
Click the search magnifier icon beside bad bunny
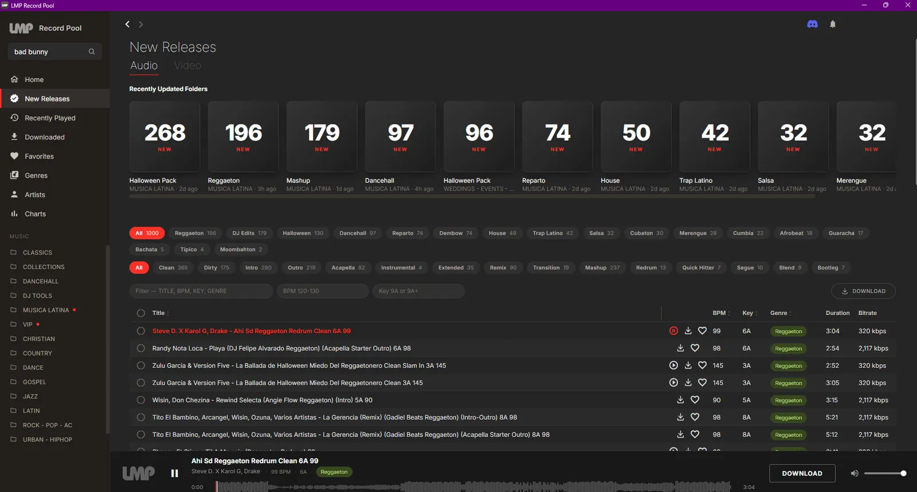(92, 52)
